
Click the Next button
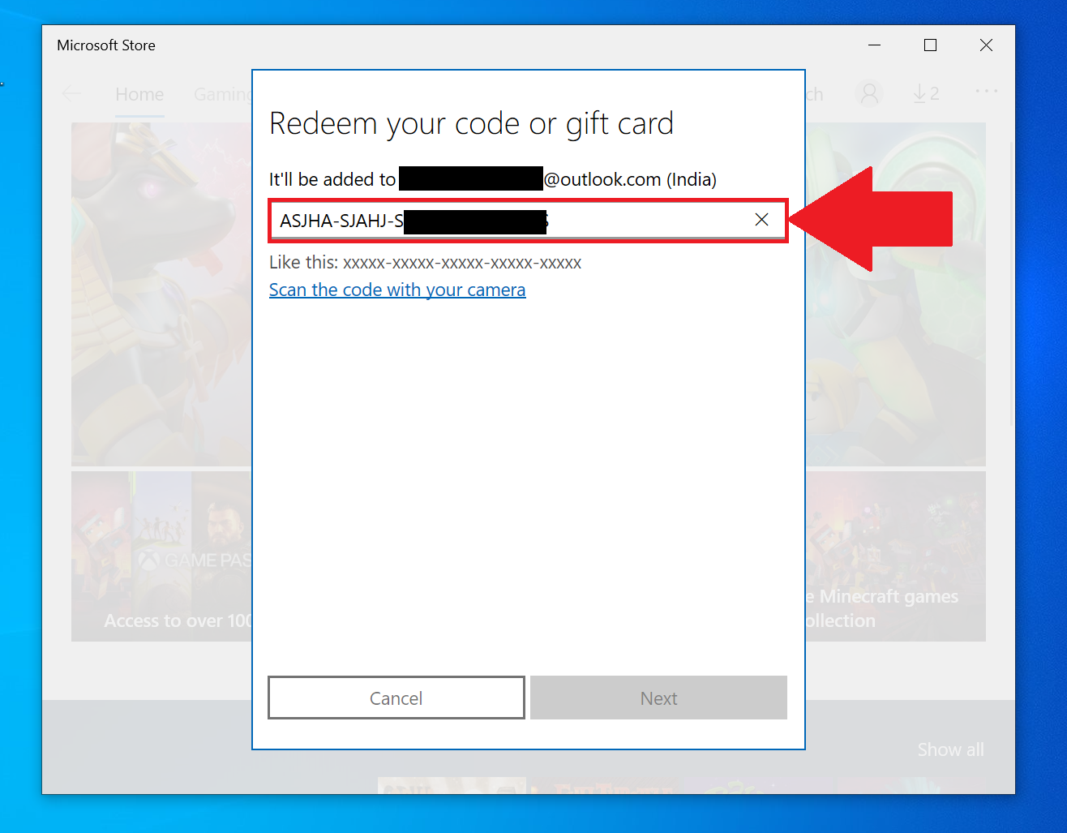[x=658, y=698]
